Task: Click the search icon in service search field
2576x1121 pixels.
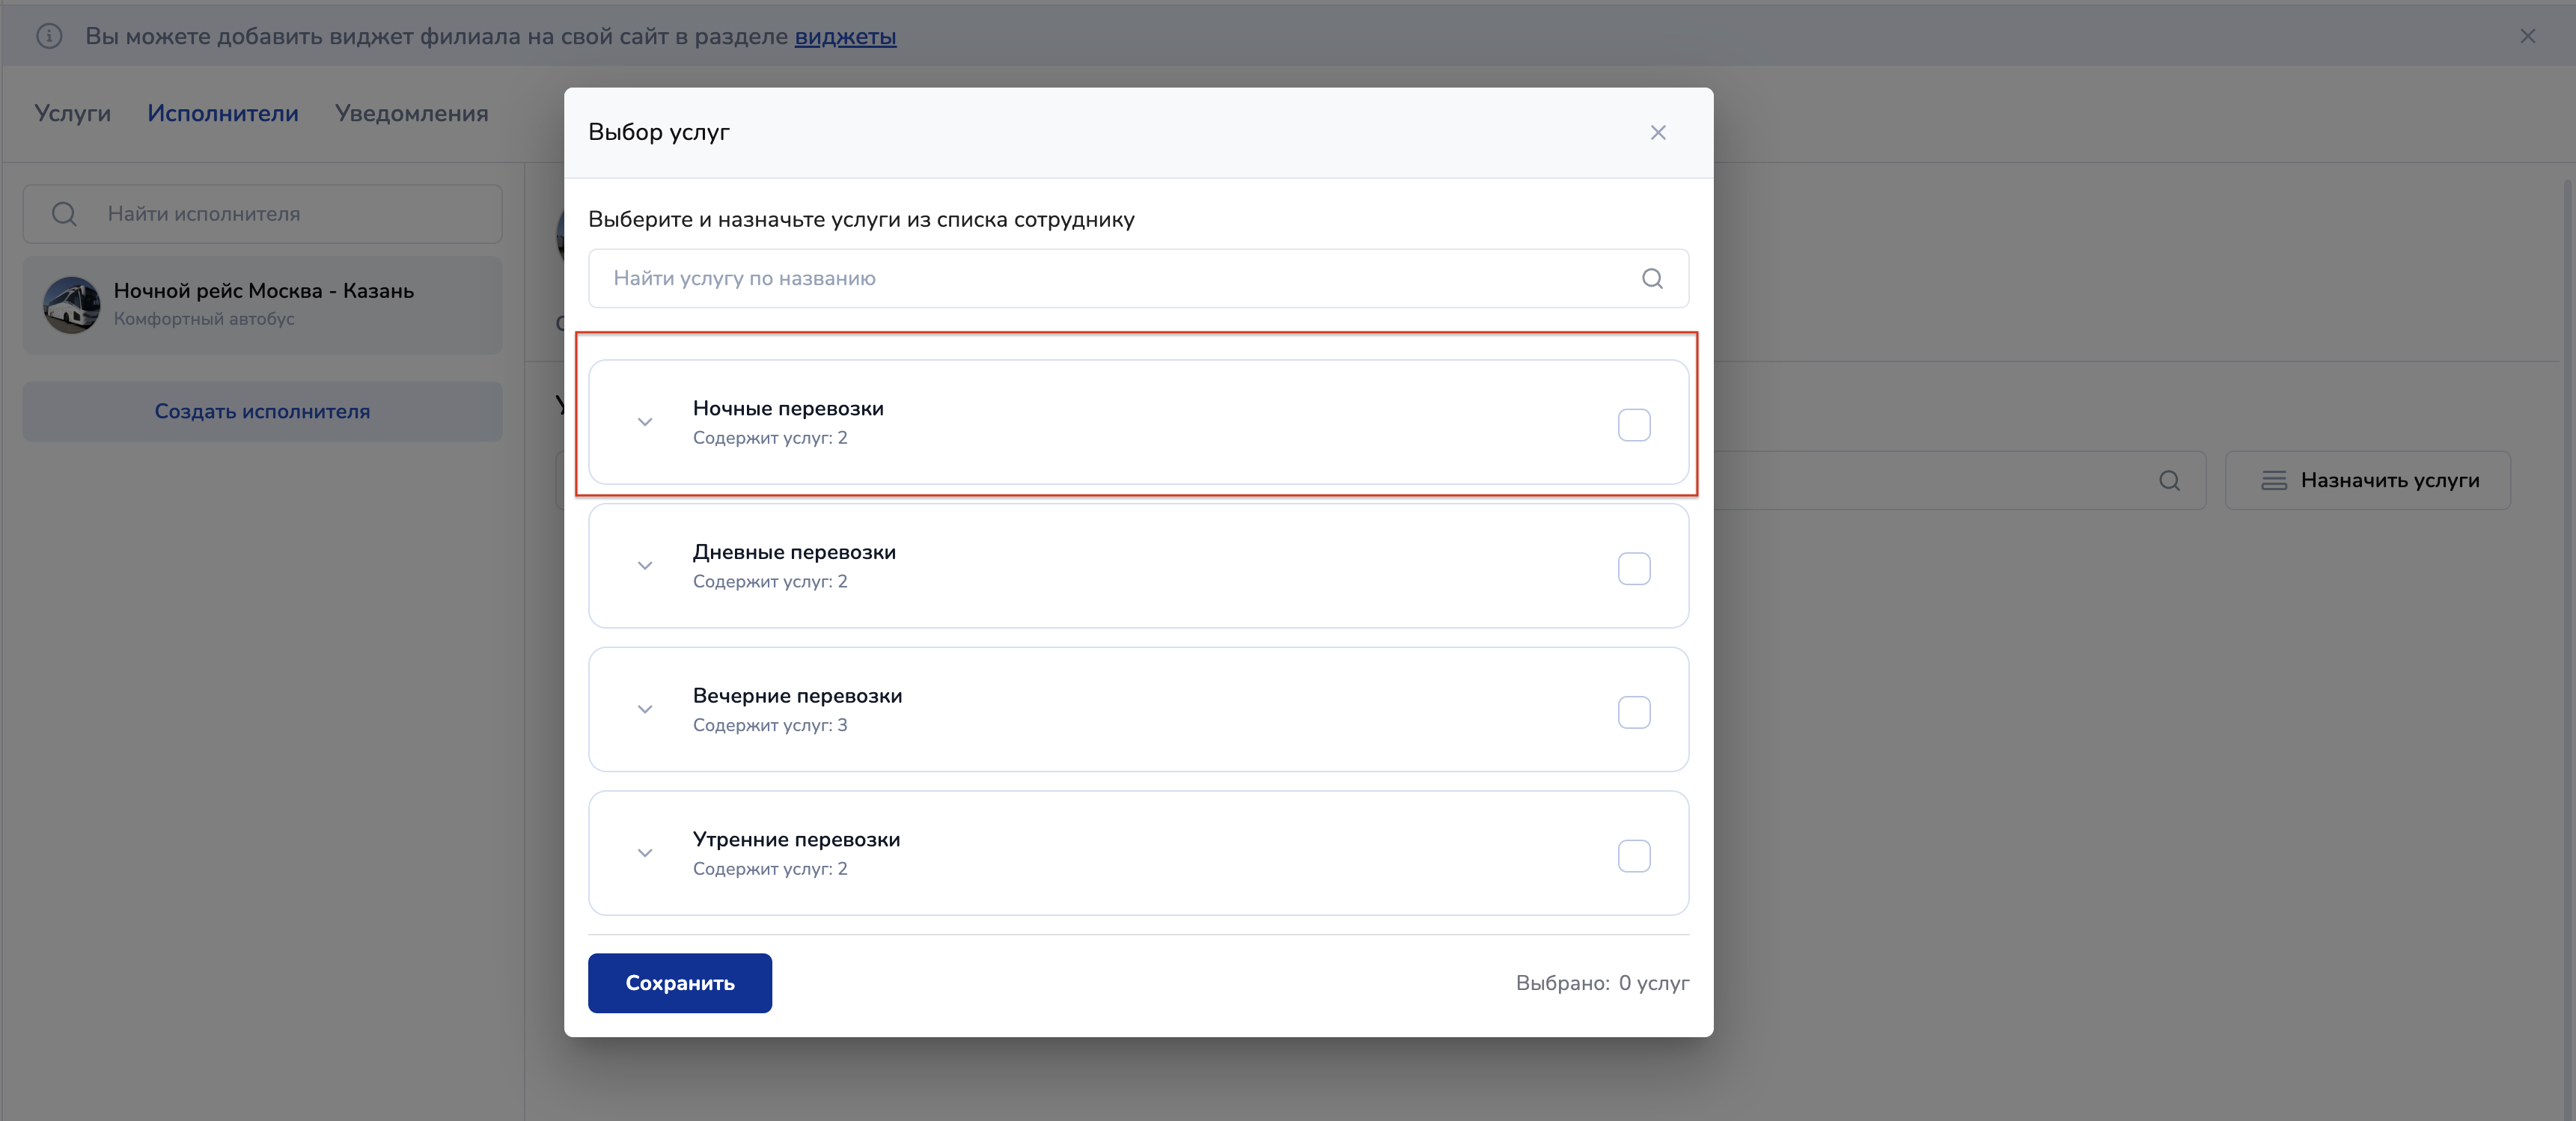Action: pos(1652,279)
